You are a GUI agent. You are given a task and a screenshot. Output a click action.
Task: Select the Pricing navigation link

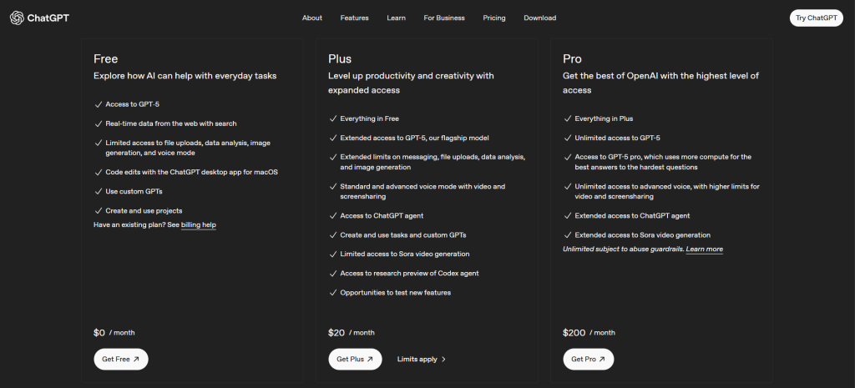coord(494,18)
